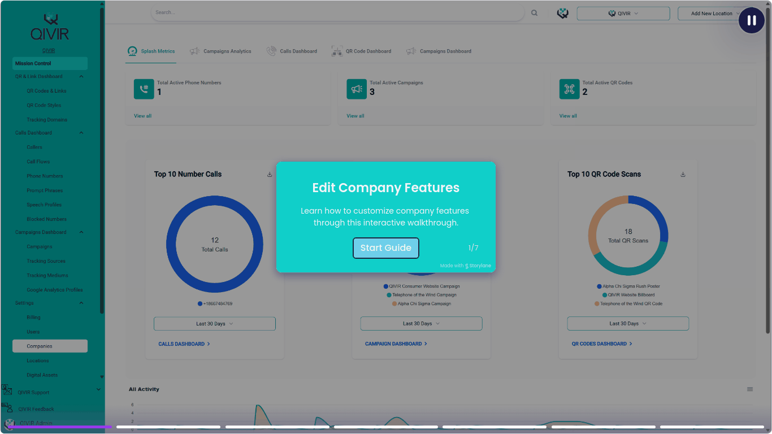This screenshot has width=772, height=434.
Task: Toggle the +18667484769 legend entry
Action: (x=215, y=304)
